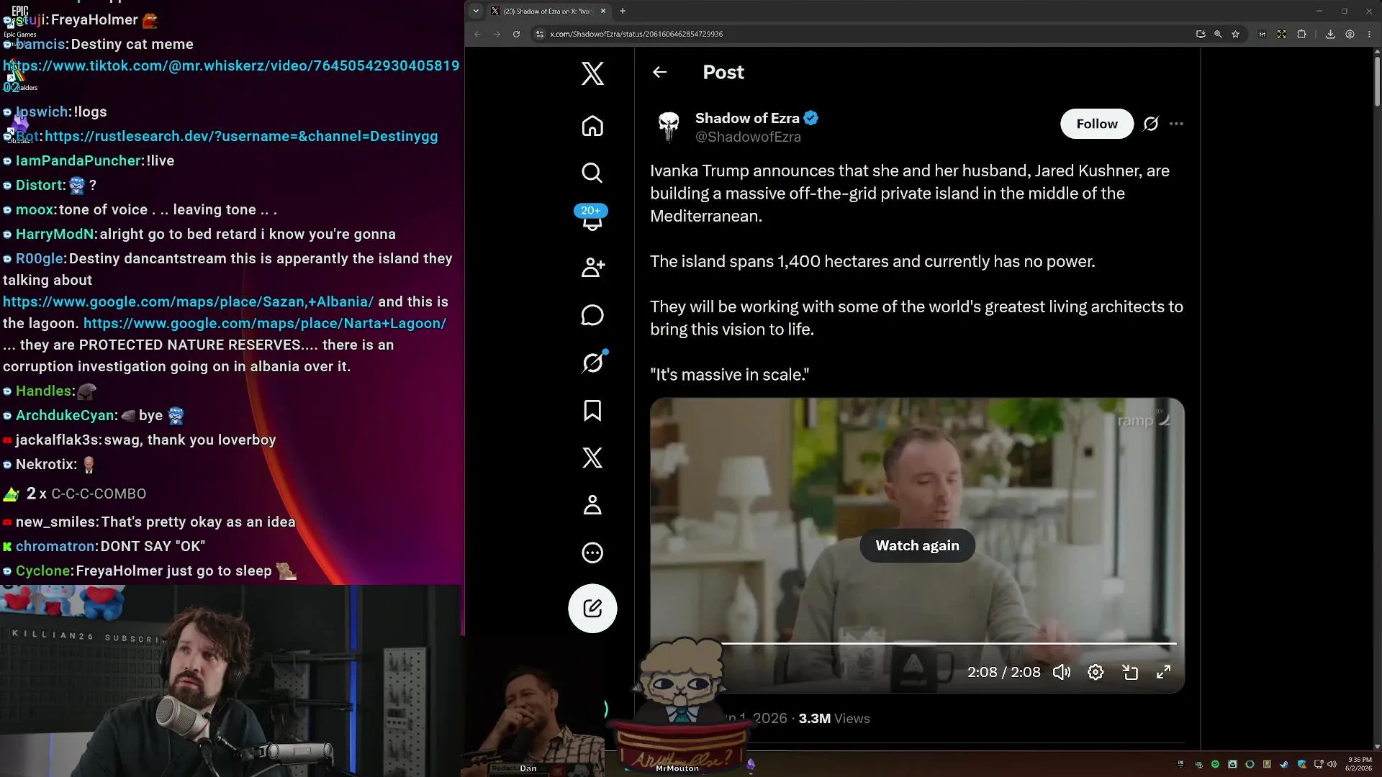Open More options circle in sidebar
The height and width of the screenshot is (777, 1382).
(x=592, y=553)
